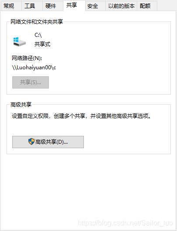Image resolution: width=177 pixels, height=231 pixels.
Task: Open the 以前的版本 tab
Action: pyautogui.click(x=121, y=6)
